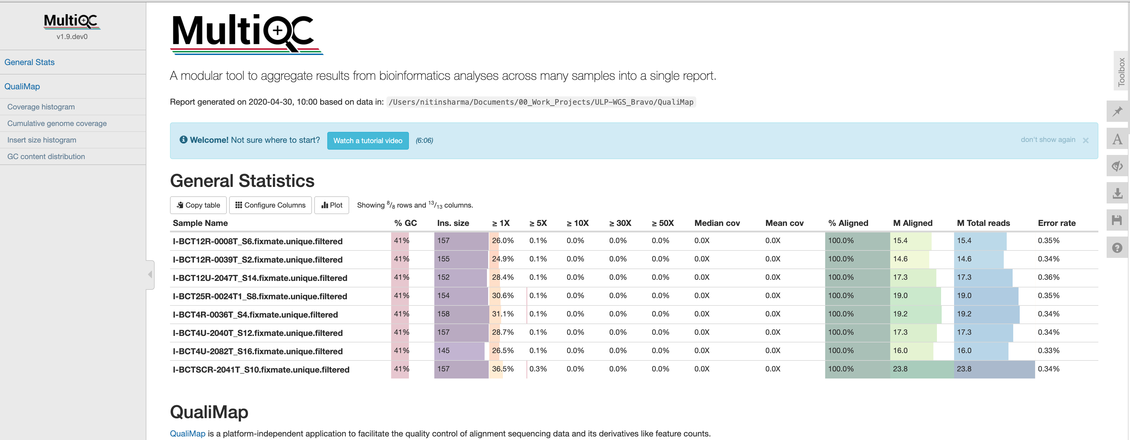Image resolution: width=1130 pixels, height=440 pixels.
Task: Open the Insert size histogram section
Action: coord(42,140)
